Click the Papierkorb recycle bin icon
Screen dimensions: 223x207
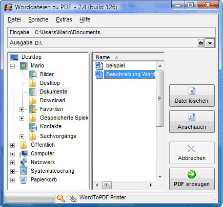[x=24, y=180]
